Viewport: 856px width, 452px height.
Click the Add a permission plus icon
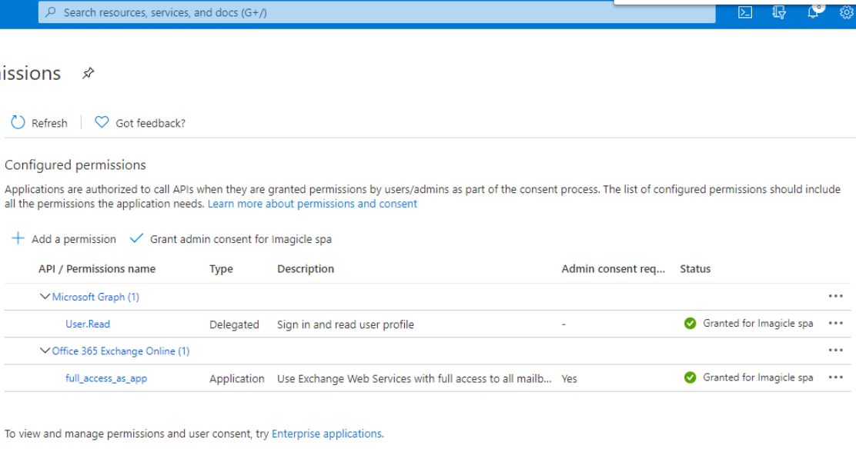point(18,239)
